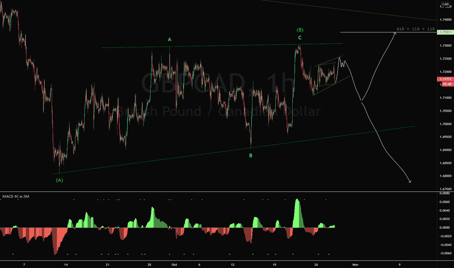454x268 pixels.
Task: Click the 1.68500 price axis value
Action: coord(446,163)
